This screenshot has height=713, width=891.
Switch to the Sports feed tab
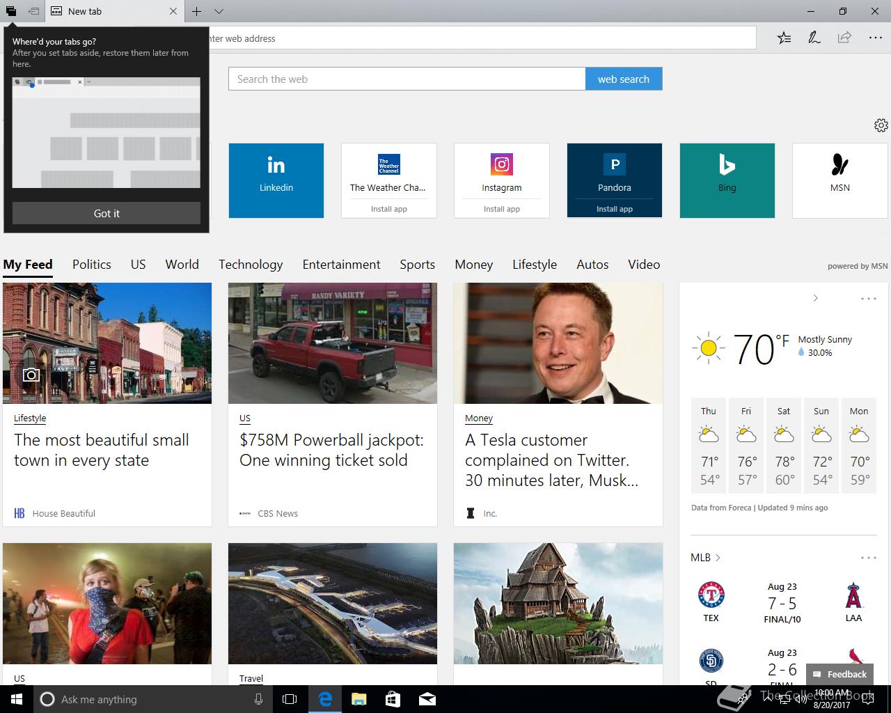418,265
